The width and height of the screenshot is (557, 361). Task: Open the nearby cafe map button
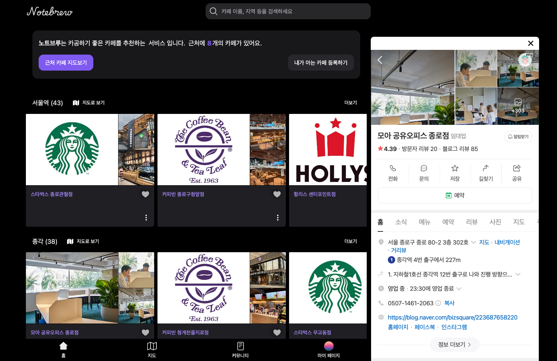tap(66, 63)
